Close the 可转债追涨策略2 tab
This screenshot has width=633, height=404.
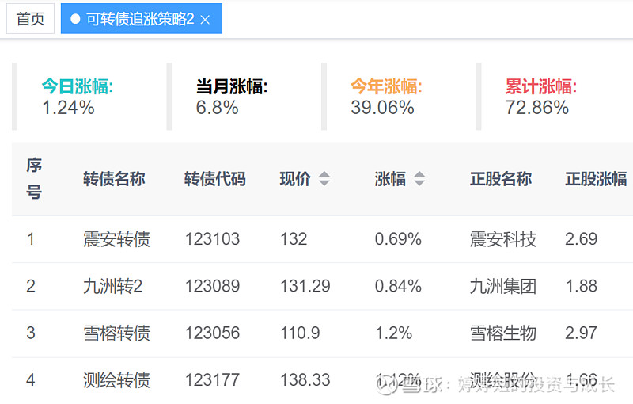[x=205, y=19]
